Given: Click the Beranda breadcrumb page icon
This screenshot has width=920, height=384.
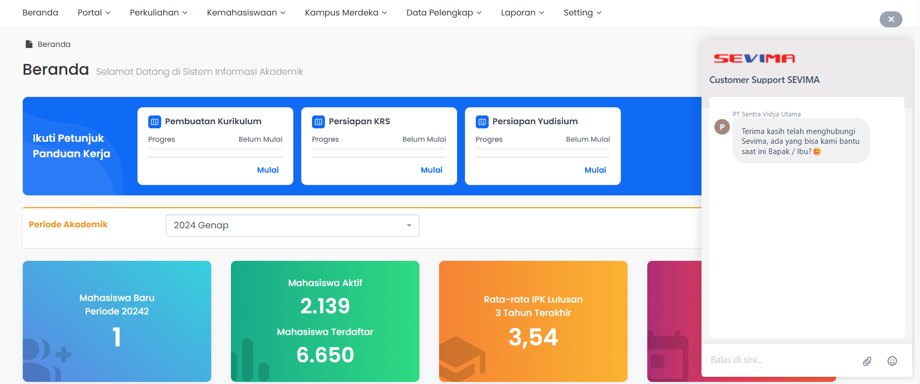Looking at the screenshot, I should (29, 44).
